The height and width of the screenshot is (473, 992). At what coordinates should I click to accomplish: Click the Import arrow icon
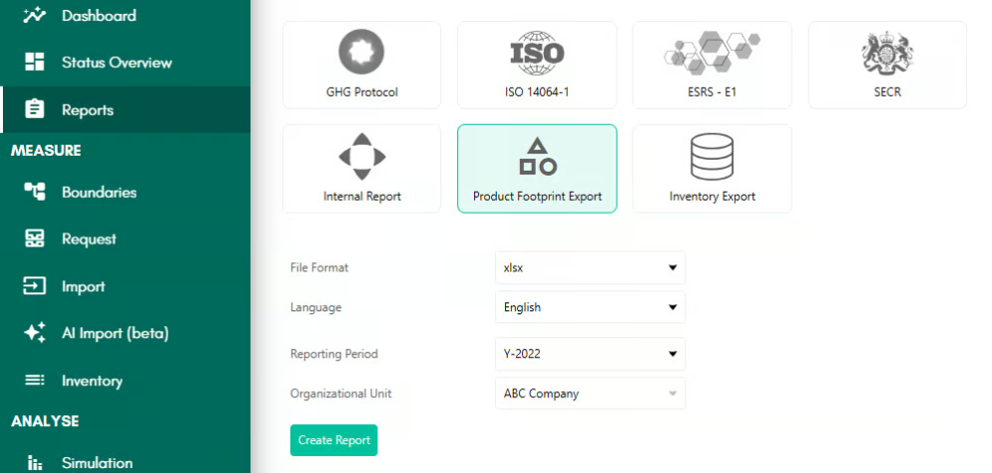tap(34, 285)
